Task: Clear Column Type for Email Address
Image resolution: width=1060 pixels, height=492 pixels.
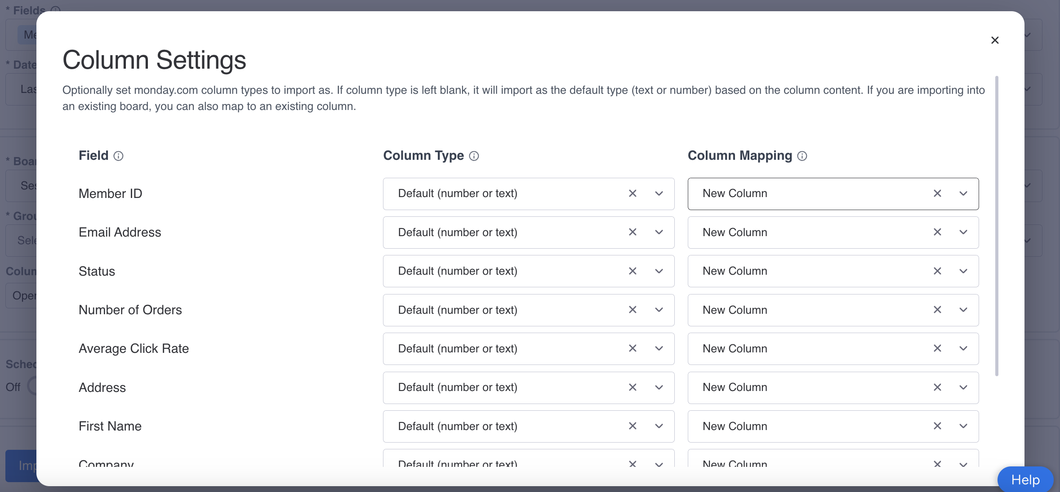Action: (632, 232)
